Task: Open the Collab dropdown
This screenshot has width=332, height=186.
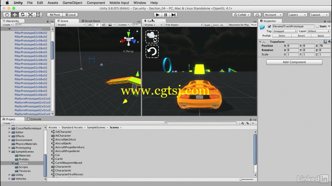Action: click(242, 15)
